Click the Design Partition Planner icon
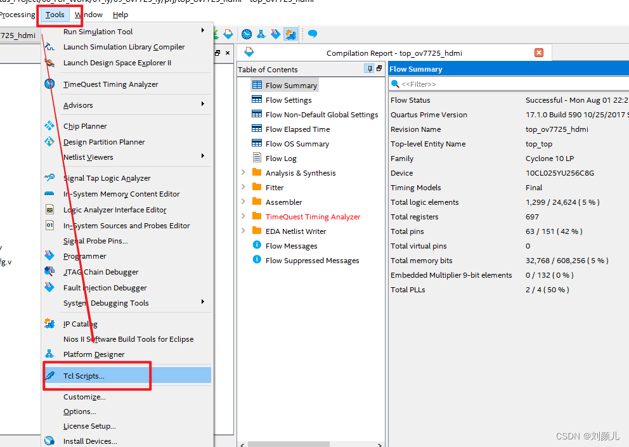 click(49, 141)
